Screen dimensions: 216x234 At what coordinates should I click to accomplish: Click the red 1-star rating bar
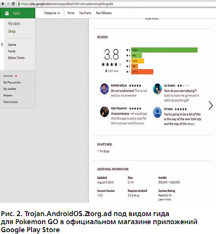pyautogui.click(x=142, y=72)
